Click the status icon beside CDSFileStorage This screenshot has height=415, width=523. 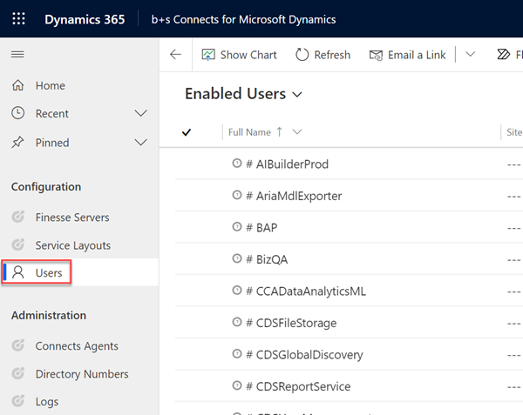point(237,322)
